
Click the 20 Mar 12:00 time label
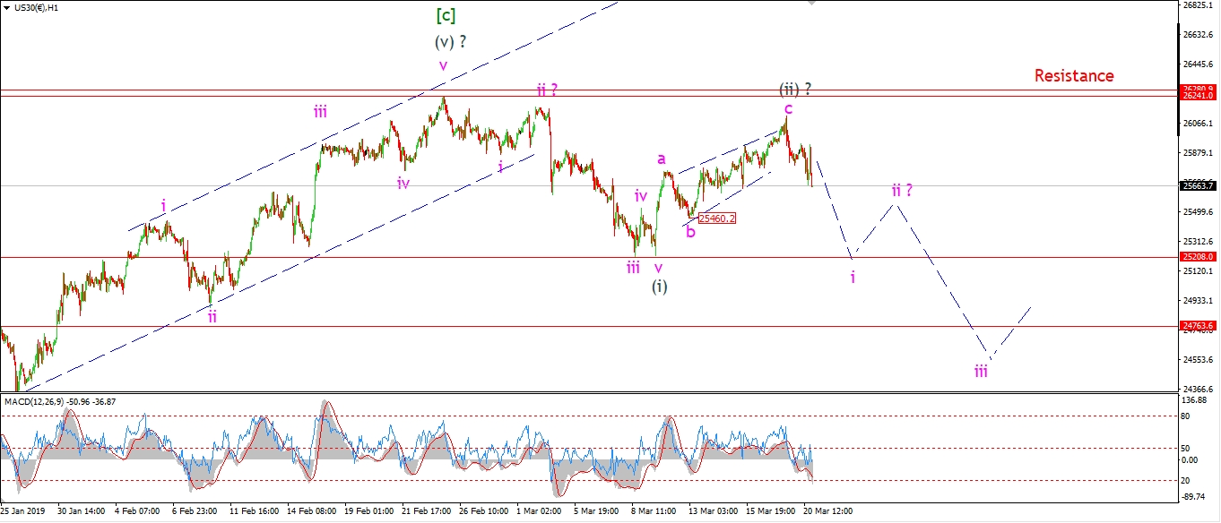click(830, 511)
